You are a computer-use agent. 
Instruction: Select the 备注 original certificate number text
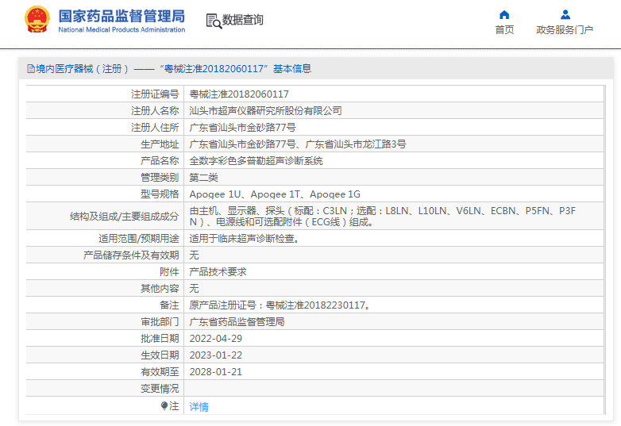pyautogui.click(x=280, y=305)
